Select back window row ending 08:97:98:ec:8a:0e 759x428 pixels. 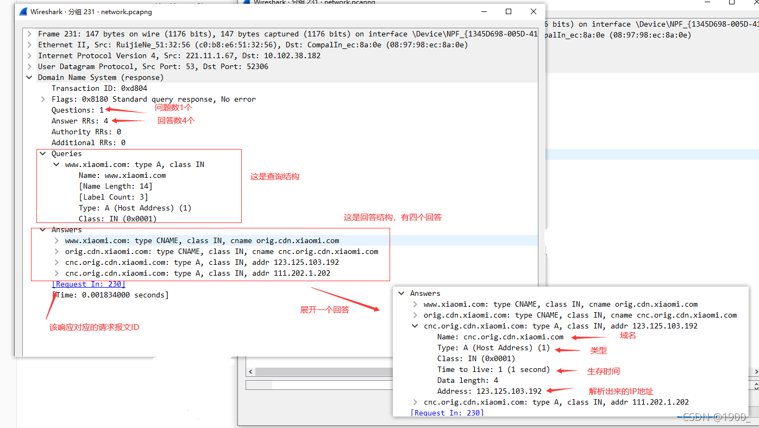coord(652,35)
